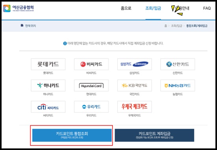Click the 씨티카드 caption text
Image resolution: width=217 pixels, height=150 pixels.
(48, 115)
